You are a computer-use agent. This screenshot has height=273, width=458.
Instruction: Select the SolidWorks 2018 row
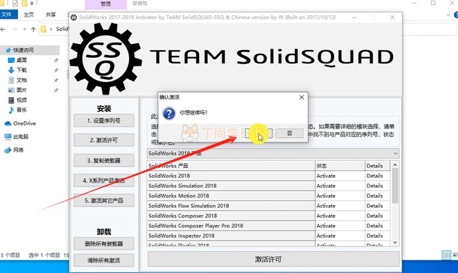(231, 176)
